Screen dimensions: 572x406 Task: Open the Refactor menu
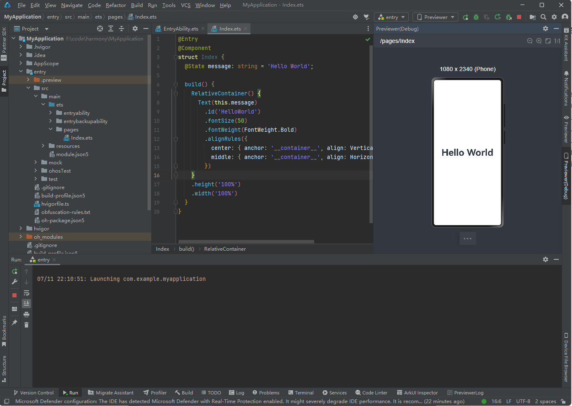click(x=116, y=5)
